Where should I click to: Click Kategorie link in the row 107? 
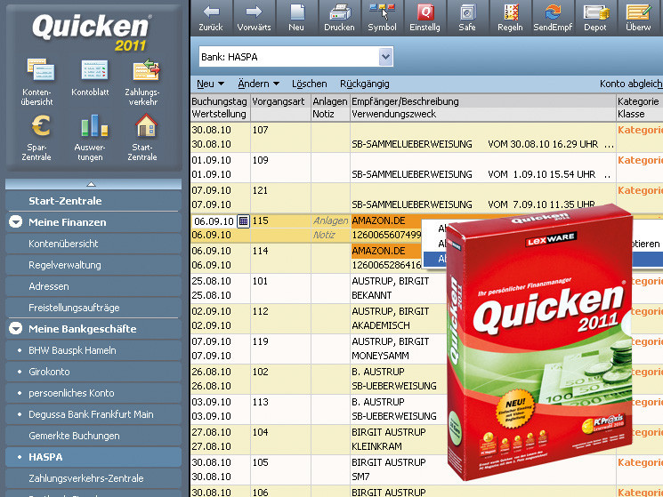coord(640,130)
